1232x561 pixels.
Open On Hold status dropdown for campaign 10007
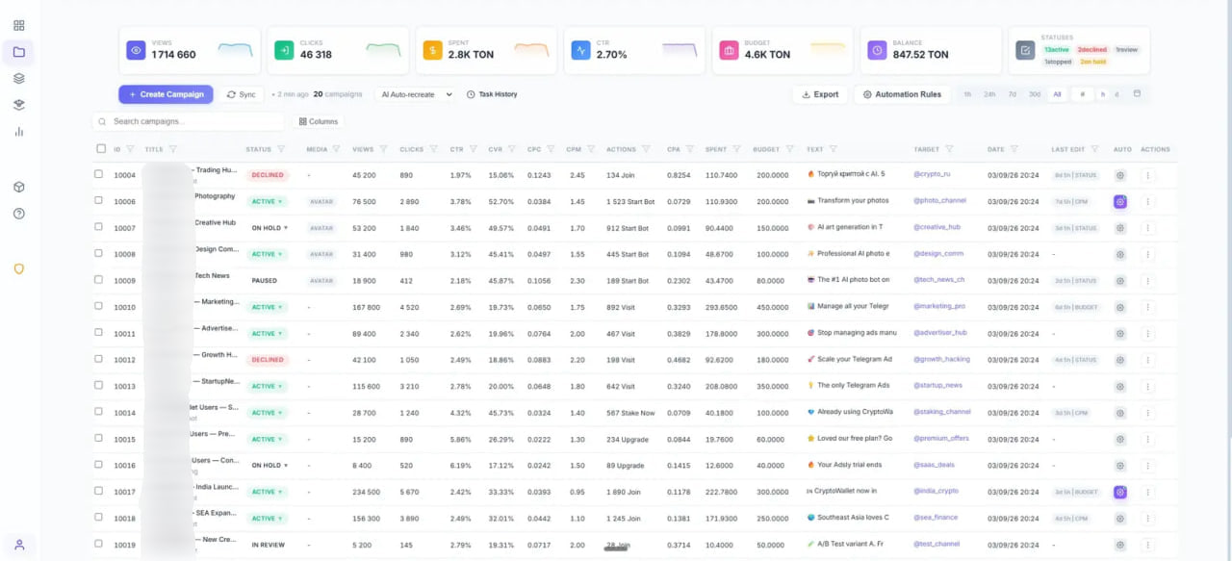[269, 228]
